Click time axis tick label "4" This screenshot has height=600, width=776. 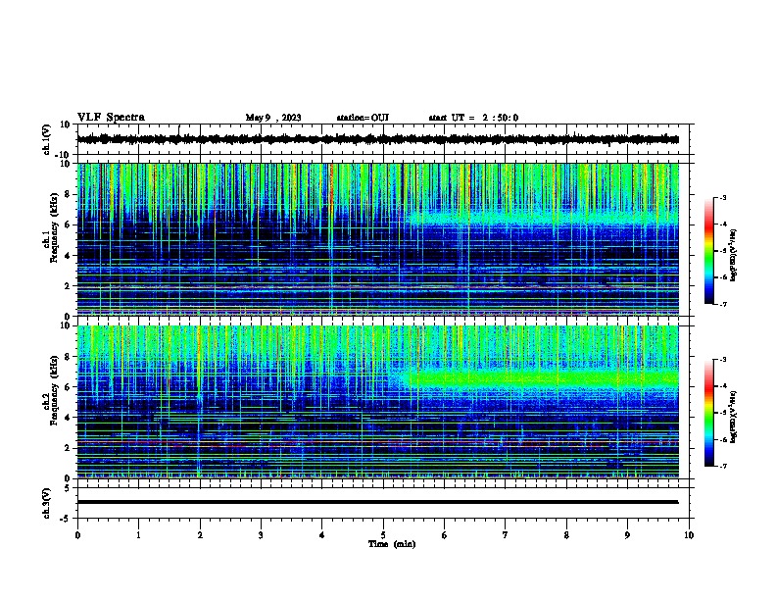322,535
